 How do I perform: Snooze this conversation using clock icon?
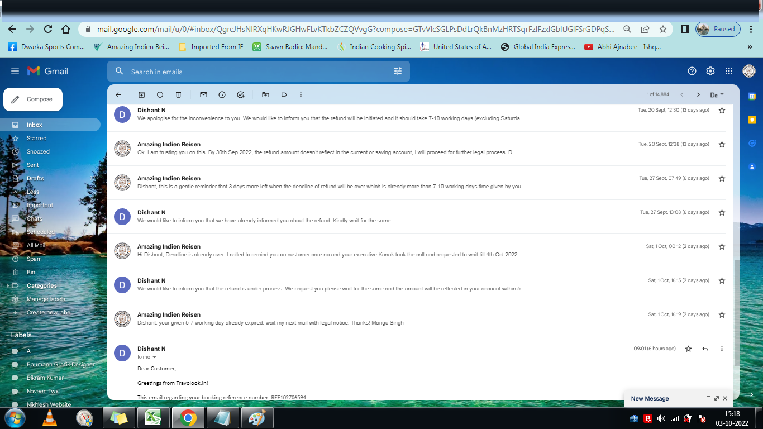tap(222, 95)
